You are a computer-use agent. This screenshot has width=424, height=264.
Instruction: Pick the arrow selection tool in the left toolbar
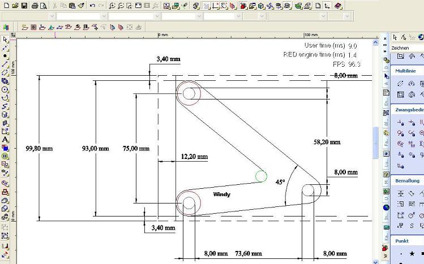coord(5,40)
